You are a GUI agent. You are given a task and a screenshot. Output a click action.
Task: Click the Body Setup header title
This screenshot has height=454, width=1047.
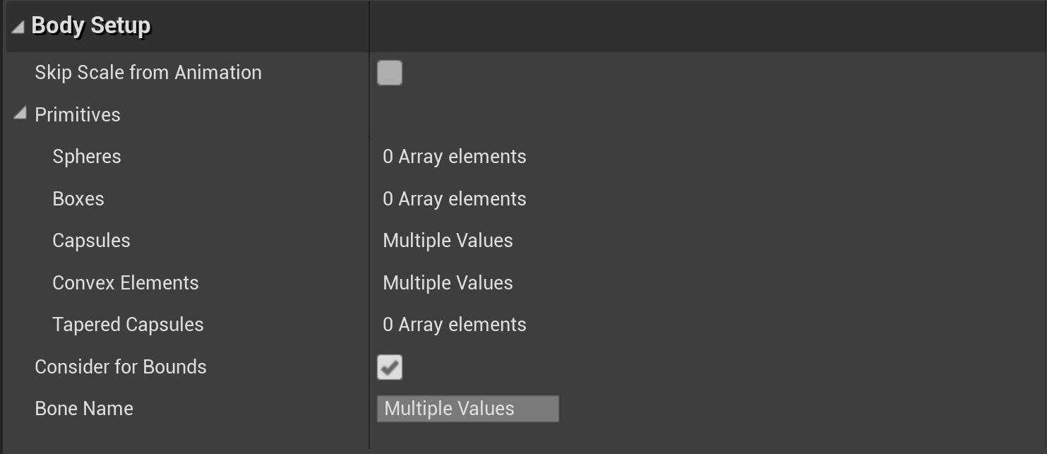91,26
